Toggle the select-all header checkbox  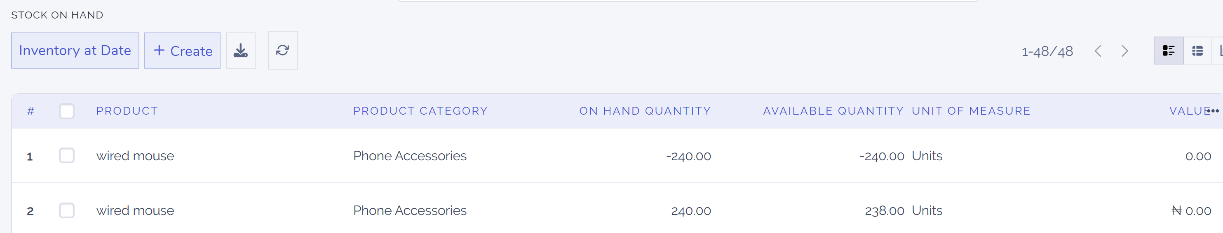[x=67, y=111]
